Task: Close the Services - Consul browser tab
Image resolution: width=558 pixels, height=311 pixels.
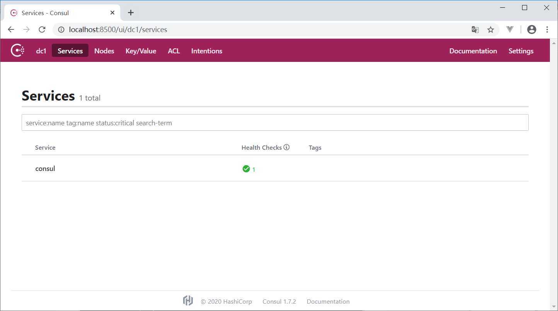Action: pyautogui.click(x=112, y=13)
